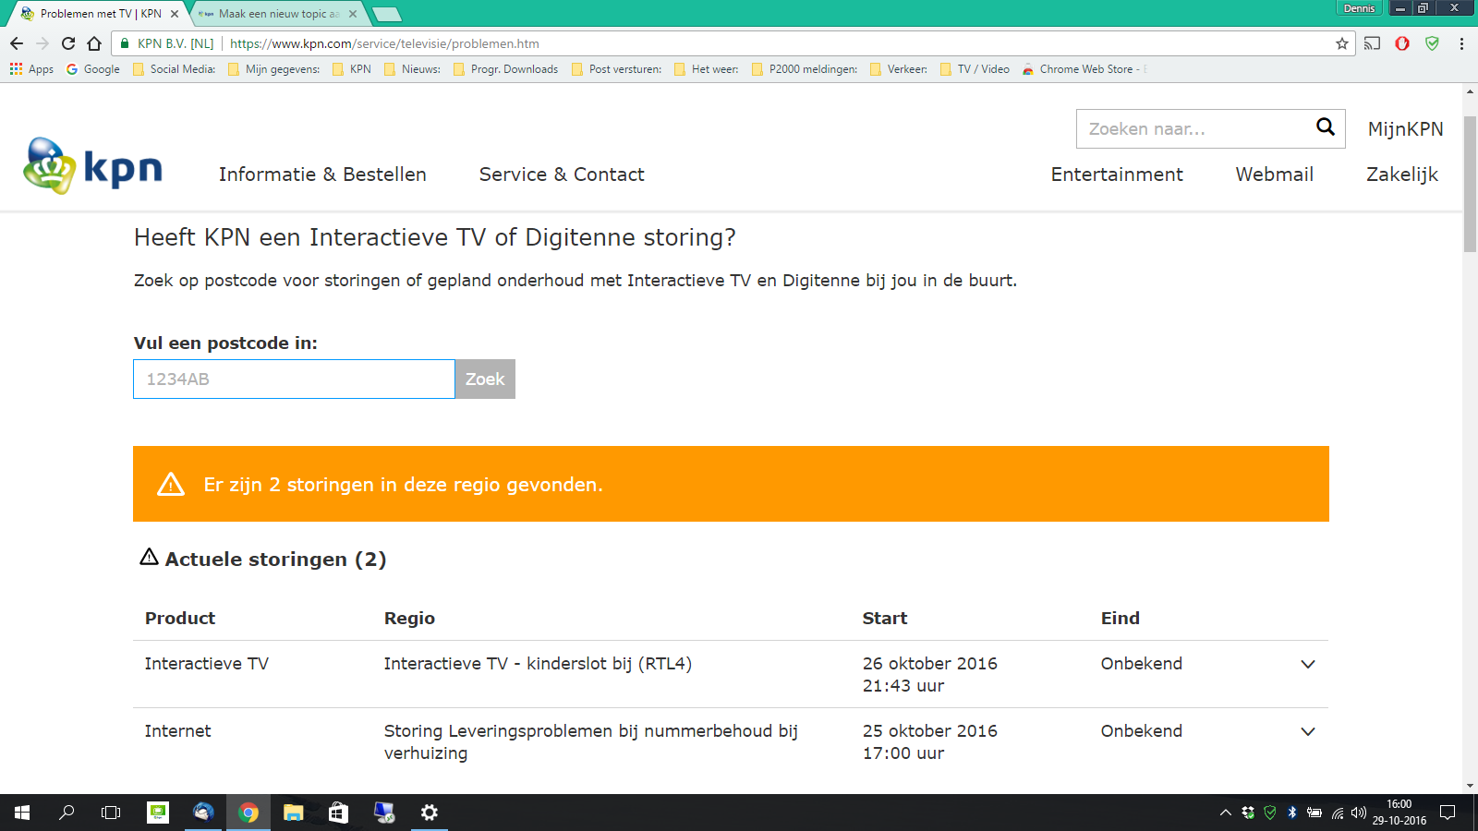Screen dimensions: 1478x831
Task: Open Task View on the taskbar
Action: [x=111, y=813]
